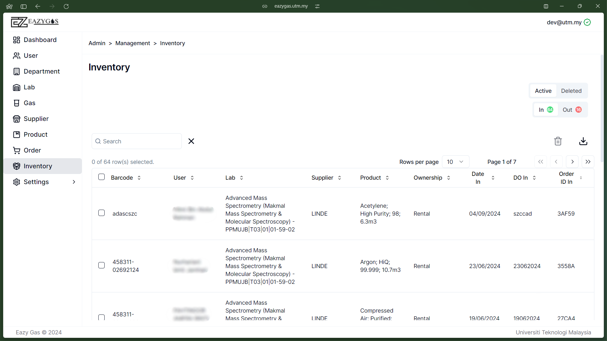Image resolution: width=607 pixels, height=341 pixels.
Task: Tick the checkbox for barcode 458311-02692124
Action: pos(101,265)
